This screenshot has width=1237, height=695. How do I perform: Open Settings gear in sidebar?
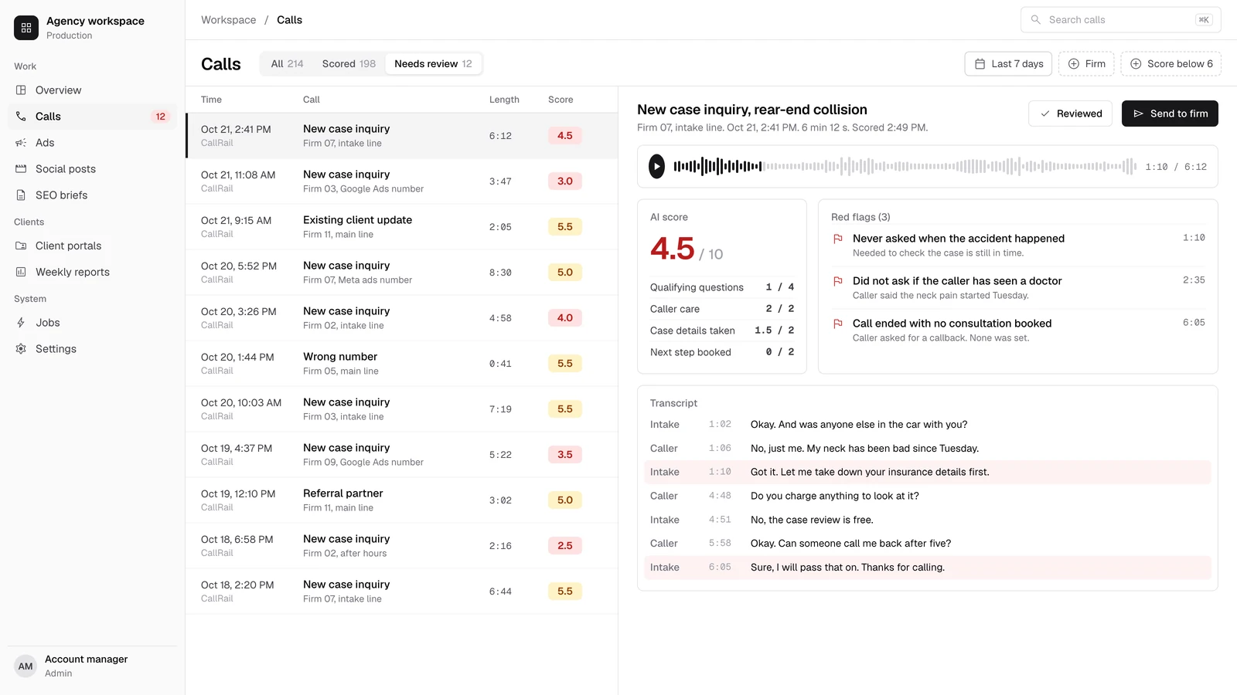[x=21, y=349]
